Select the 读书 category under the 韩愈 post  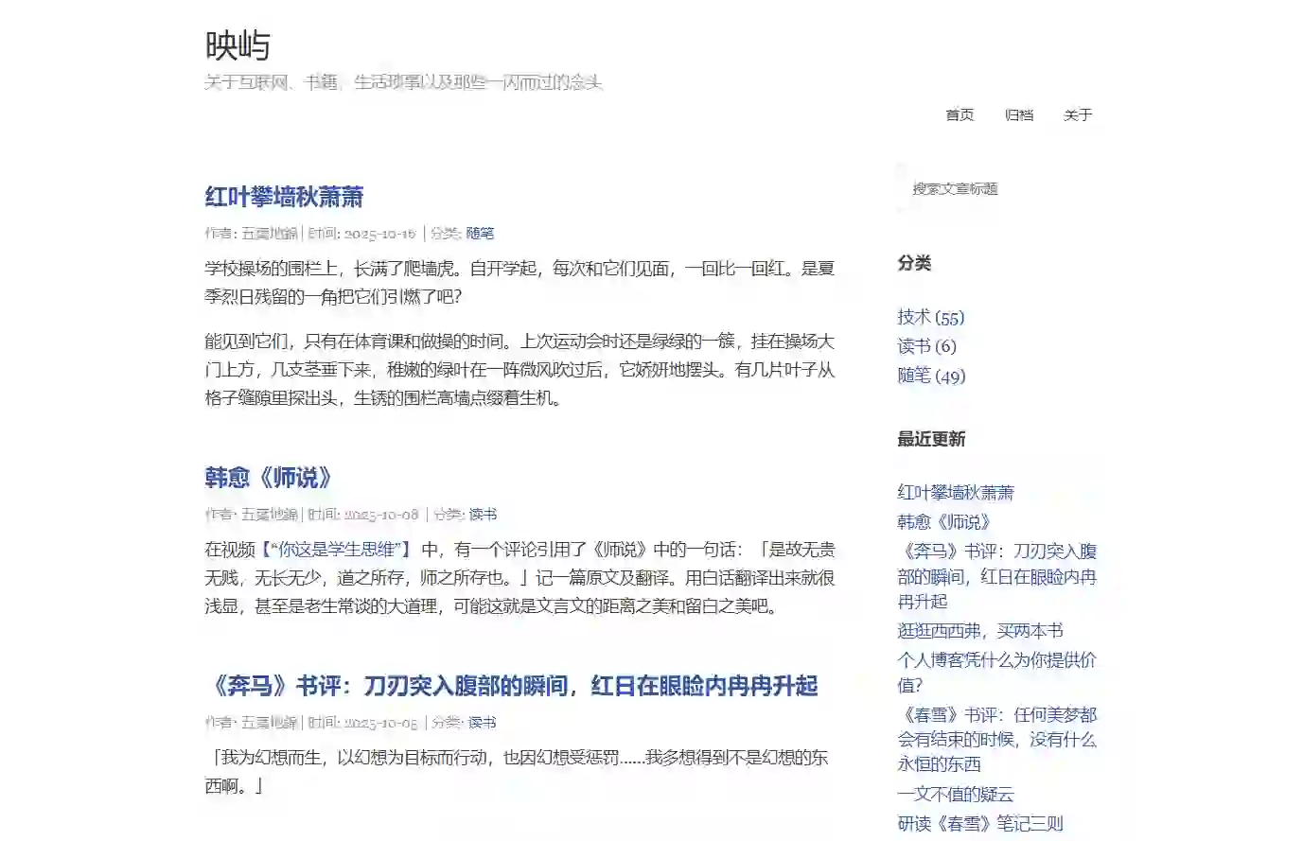coord(483,514)
